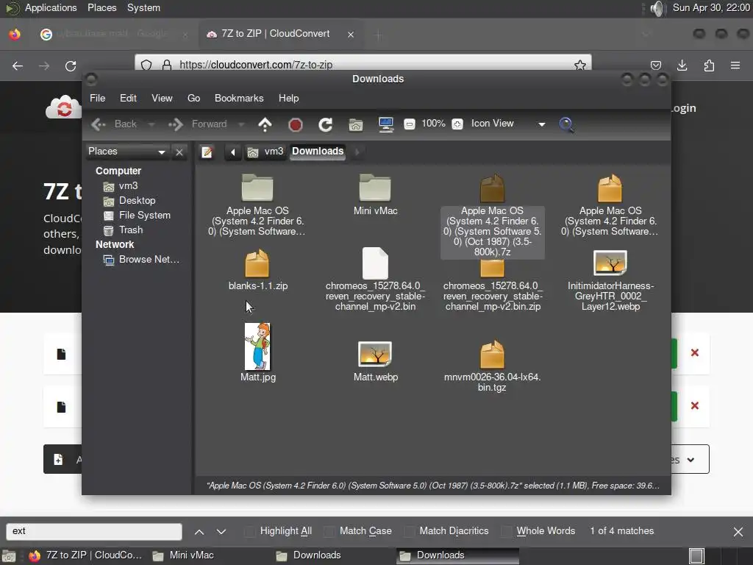Screen dimensions: 753x565
Task: Remove first CloudConvert file with red X
Action: pyautogui.click(x=694, y=353)
